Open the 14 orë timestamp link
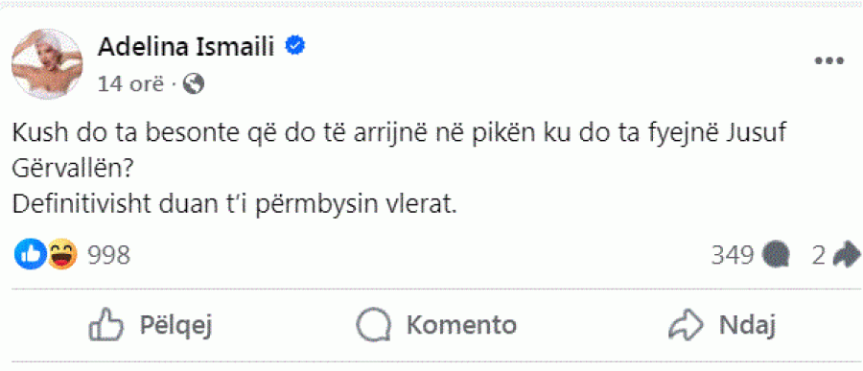Screen dimensions: 863x371 (130, 84)
